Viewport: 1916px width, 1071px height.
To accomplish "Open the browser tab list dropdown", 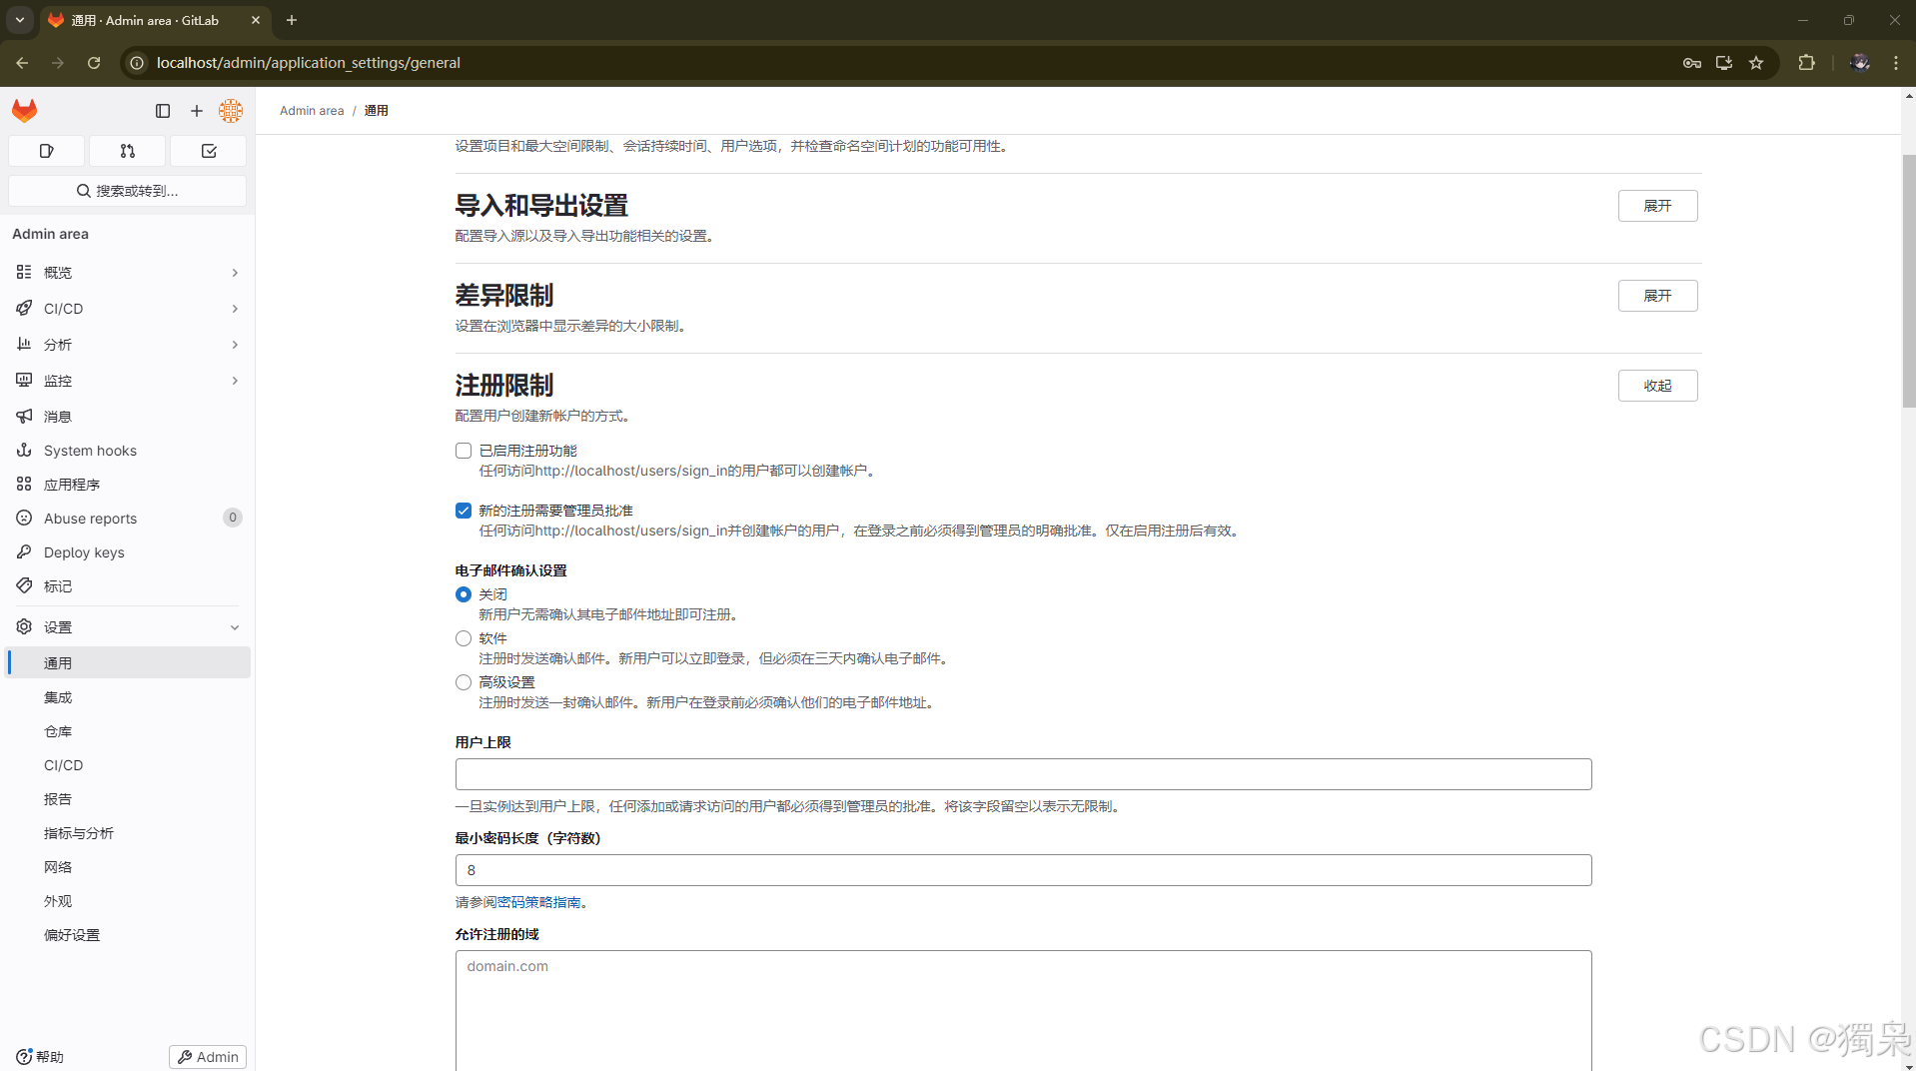I will (x=19, y=20).
